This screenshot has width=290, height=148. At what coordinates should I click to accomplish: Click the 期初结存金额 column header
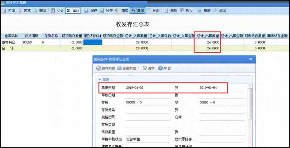pyautogui.click(x=113, y=35)
